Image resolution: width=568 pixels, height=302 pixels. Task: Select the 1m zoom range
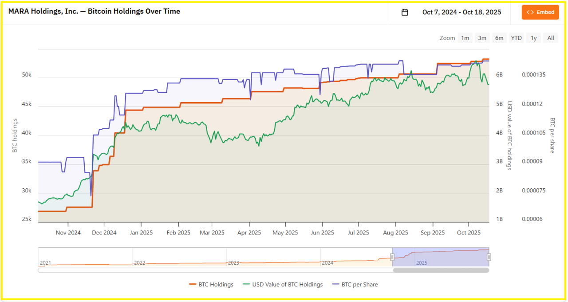coord(465,38)
